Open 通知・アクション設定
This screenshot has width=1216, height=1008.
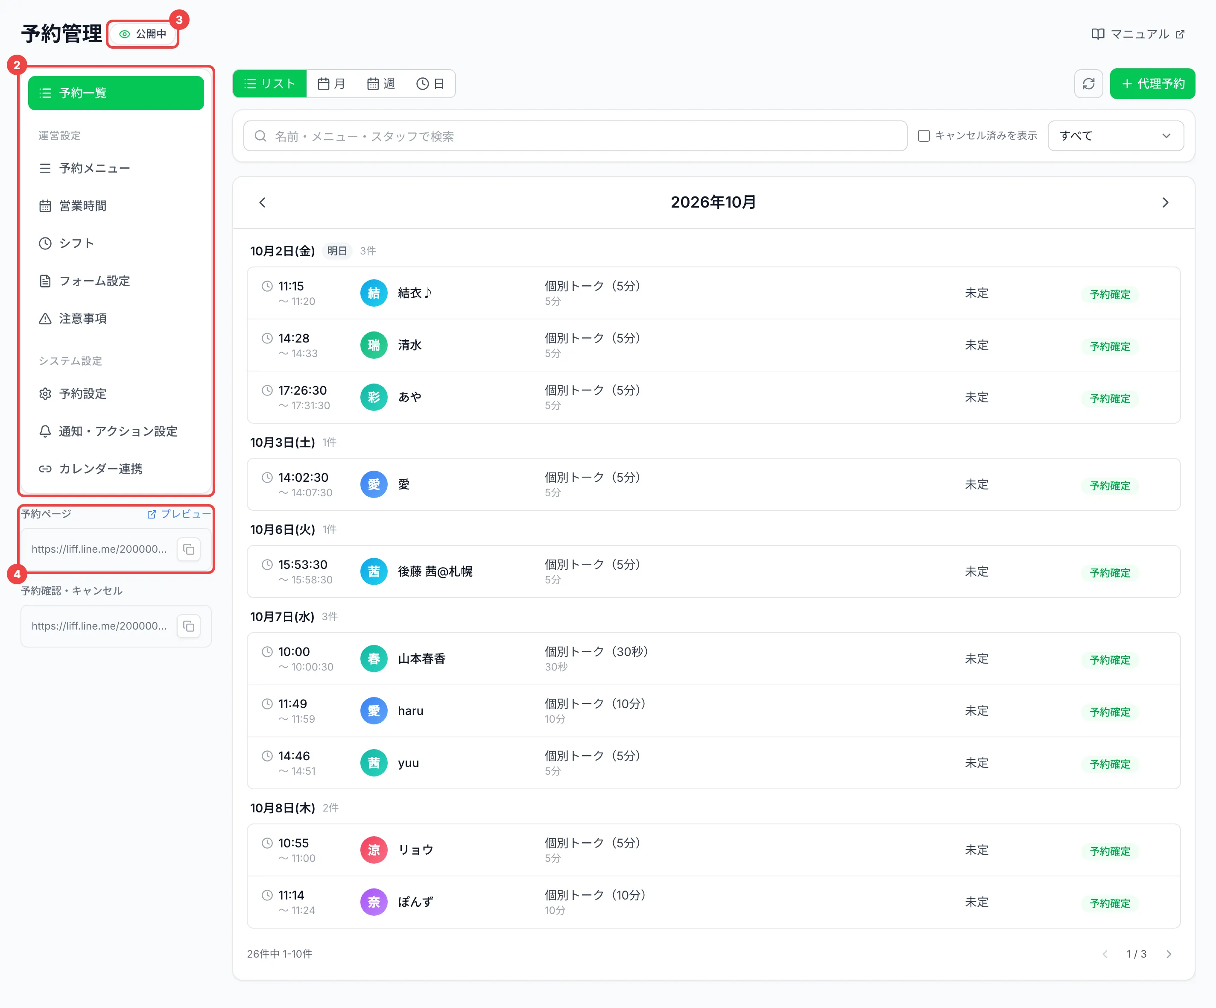(116, 432)
